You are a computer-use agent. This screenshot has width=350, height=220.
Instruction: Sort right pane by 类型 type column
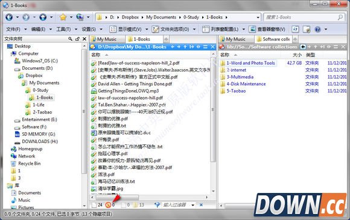(x=311, y=55)
